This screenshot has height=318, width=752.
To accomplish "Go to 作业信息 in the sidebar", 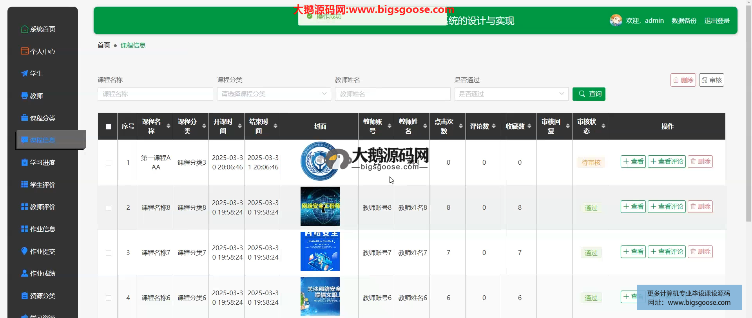I will [x=42, y=229].
